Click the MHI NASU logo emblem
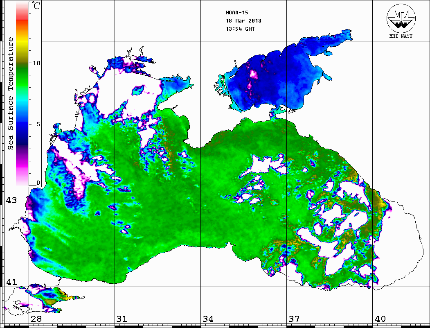430x328 pixels. pyautogui.click(x=401, y=18)
